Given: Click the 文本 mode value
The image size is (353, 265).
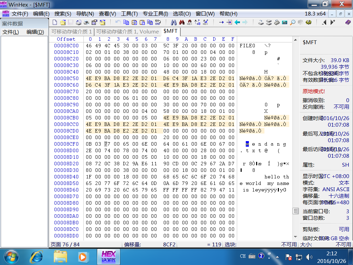Looking at the screenshot, I should click(344, 183).
